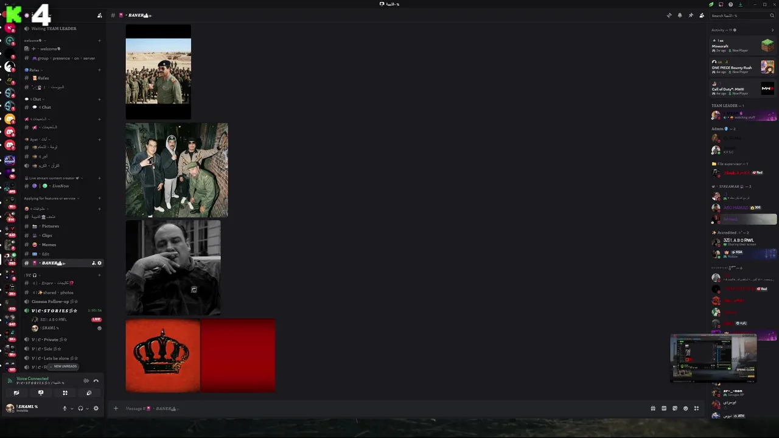Viewport: 779px width, 438px height.
Task: Open notification settings bell icon
Action: click(x=680, y=15)
